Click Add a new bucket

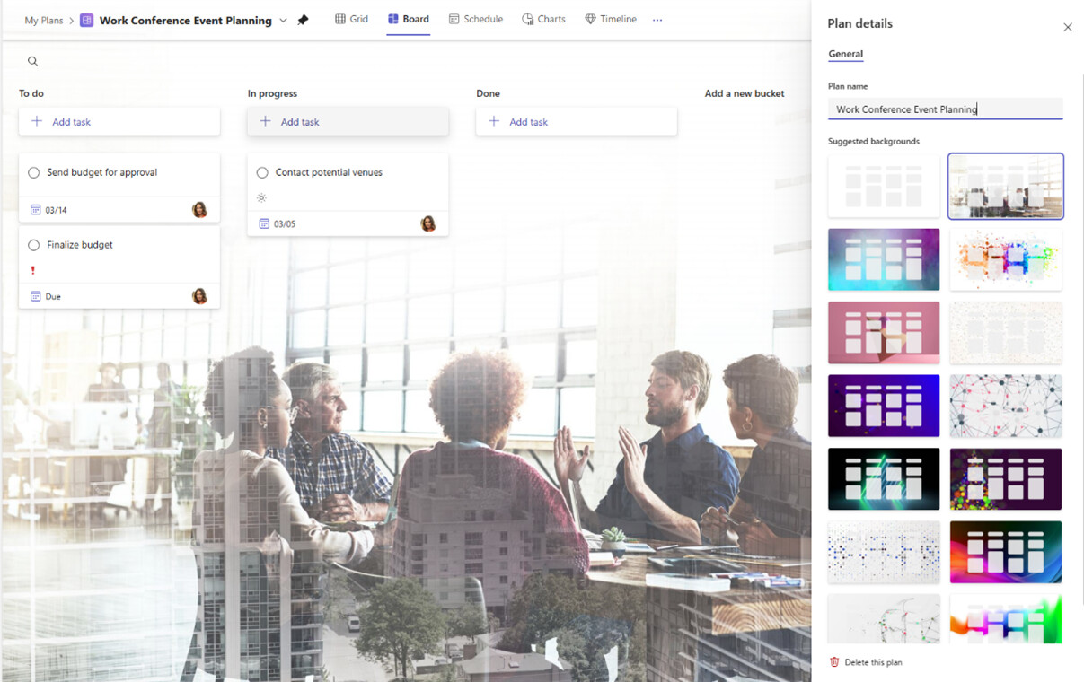point(744,92)
